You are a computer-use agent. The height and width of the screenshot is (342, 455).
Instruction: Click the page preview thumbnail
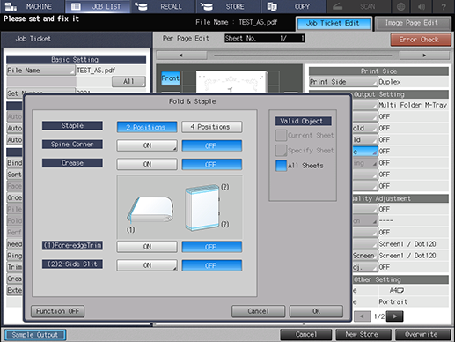(231, 81)
